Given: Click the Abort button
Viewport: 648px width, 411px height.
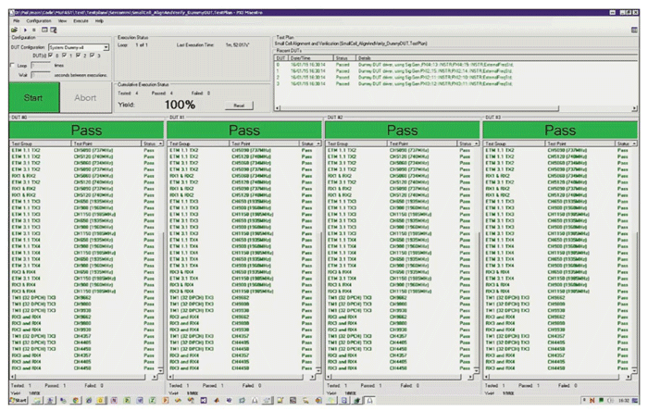Looking at the screenshot, I should pos(85,97).
